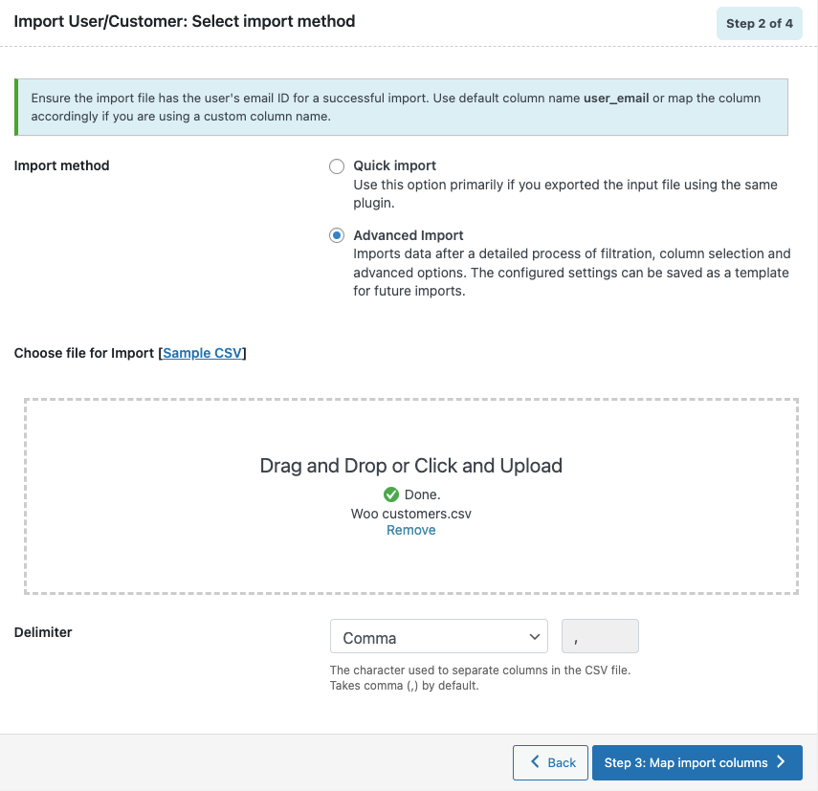
Task: Remove the uploaded Woo customers.csv file
Action: (411, 530)
